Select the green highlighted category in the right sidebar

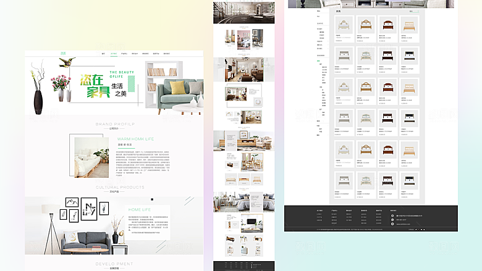[318, 61]
